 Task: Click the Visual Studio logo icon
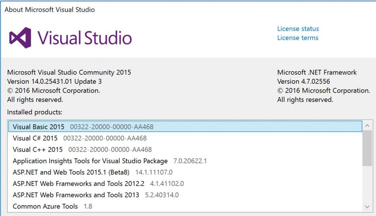20,38
